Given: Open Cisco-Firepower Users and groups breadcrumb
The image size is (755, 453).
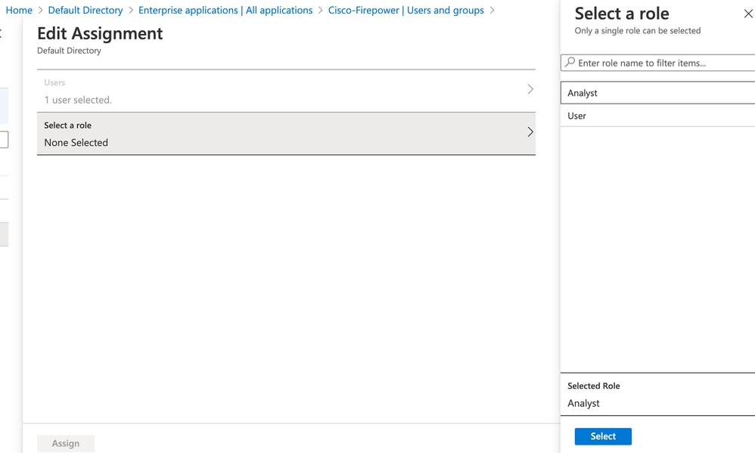Looking at the screenshot, I should point(406,10).
